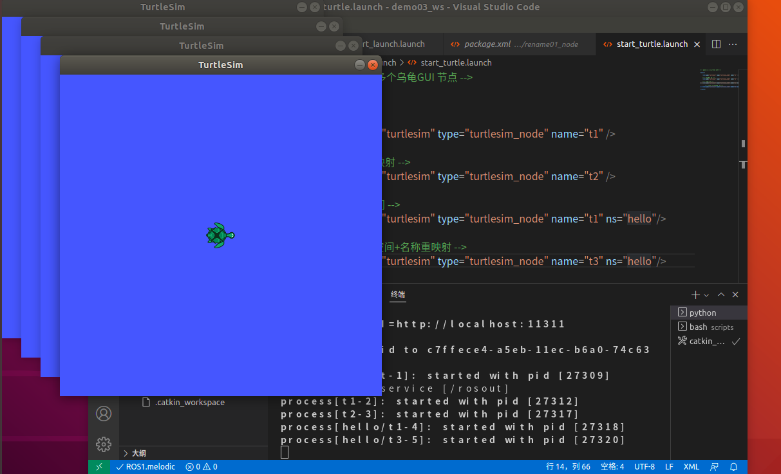Switch to the start_turtle.launch tab
Screen dimensions: 781x474
(x=650, y=44)
